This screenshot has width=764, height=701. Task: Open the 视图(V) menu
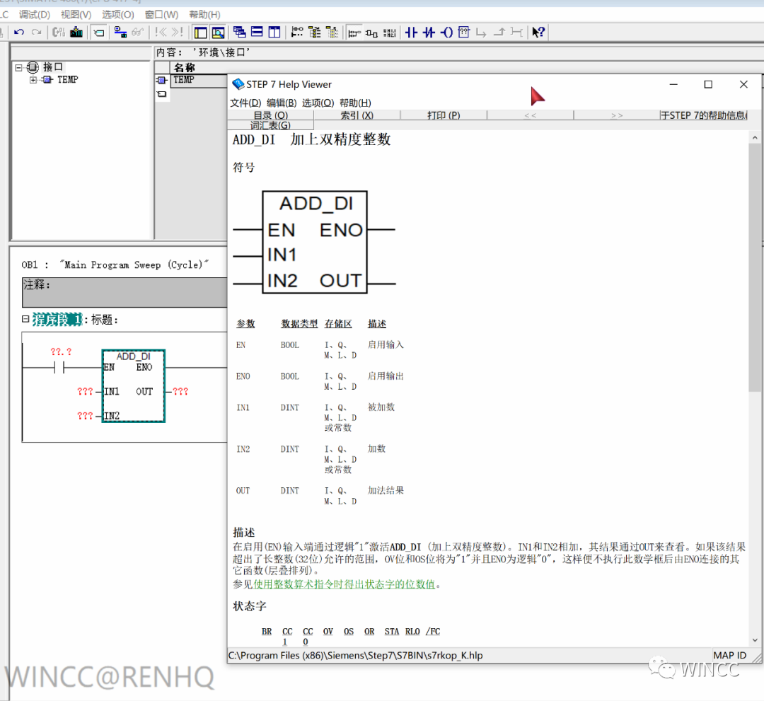coord(76,15)
